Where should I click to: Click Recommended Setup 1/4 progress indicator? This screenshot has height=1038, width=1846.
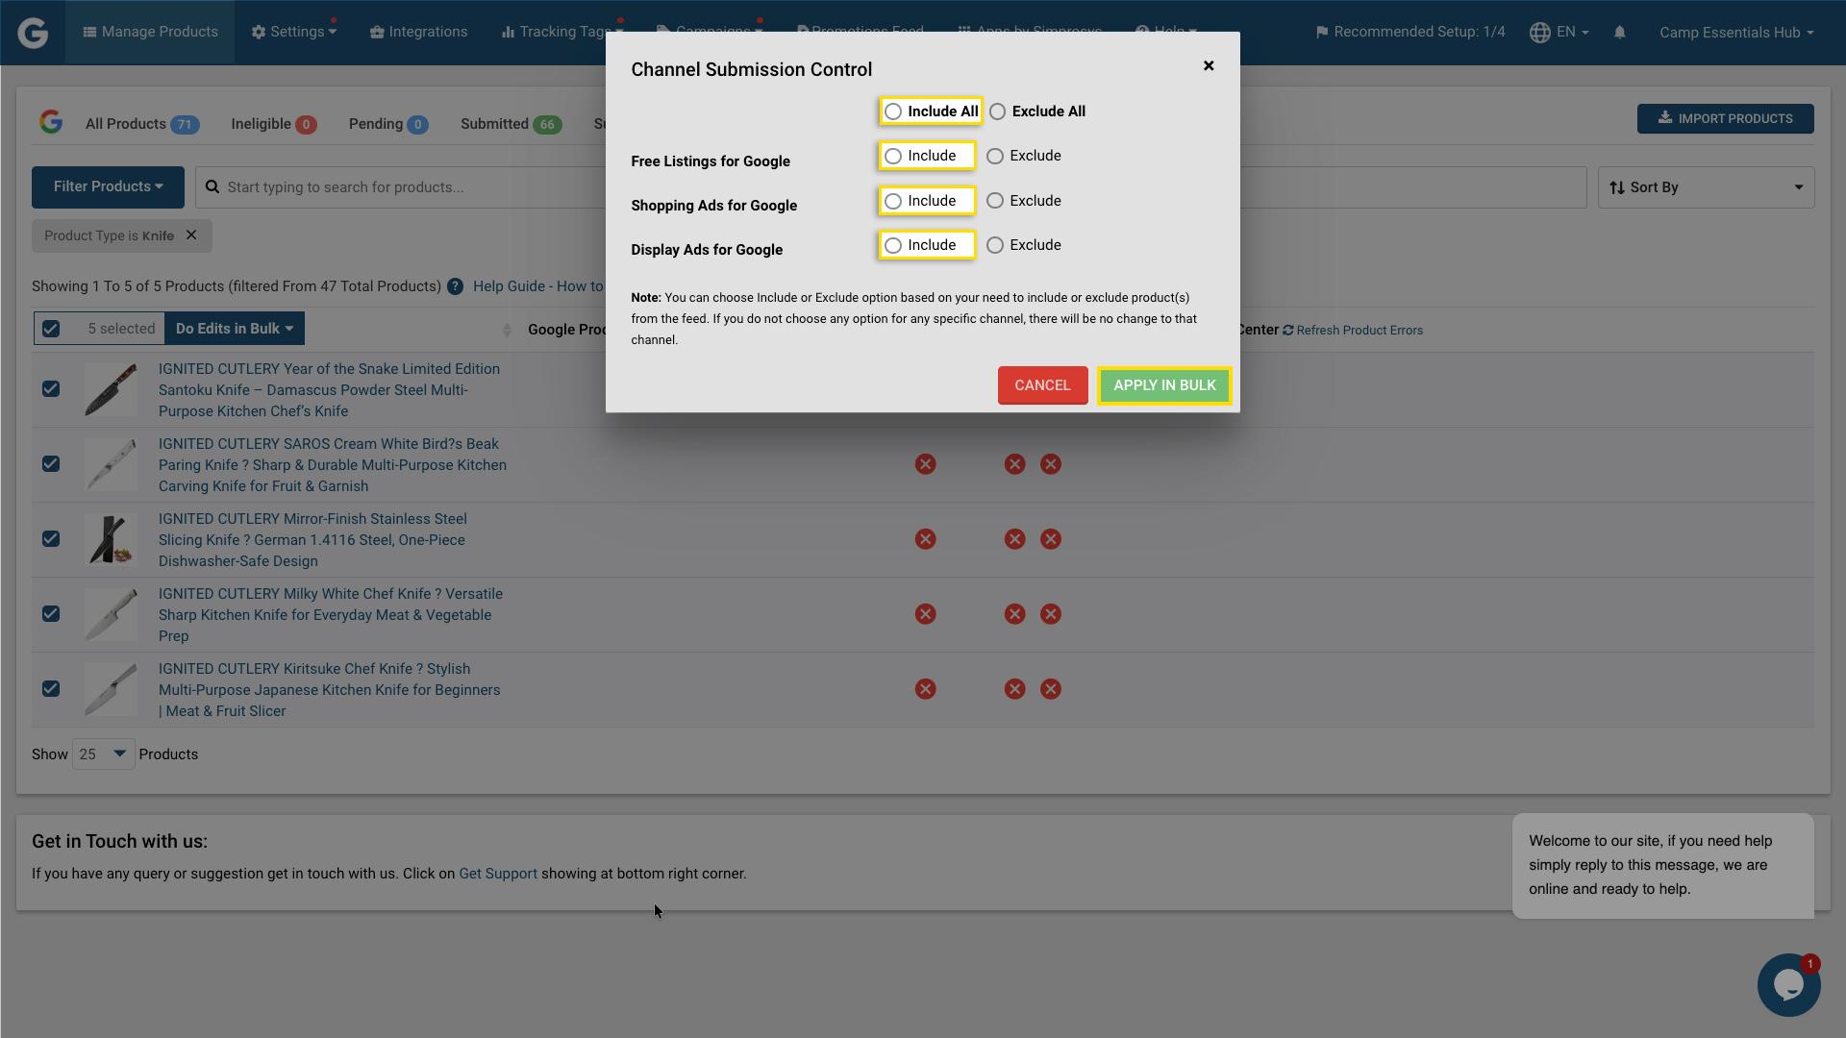[1409, 31]
